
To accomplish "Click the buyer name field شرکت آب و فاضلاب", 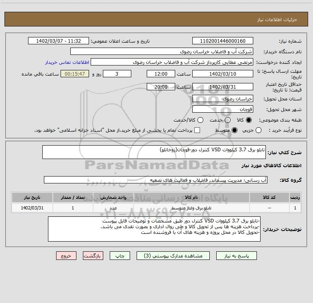I will pos(162,51).
